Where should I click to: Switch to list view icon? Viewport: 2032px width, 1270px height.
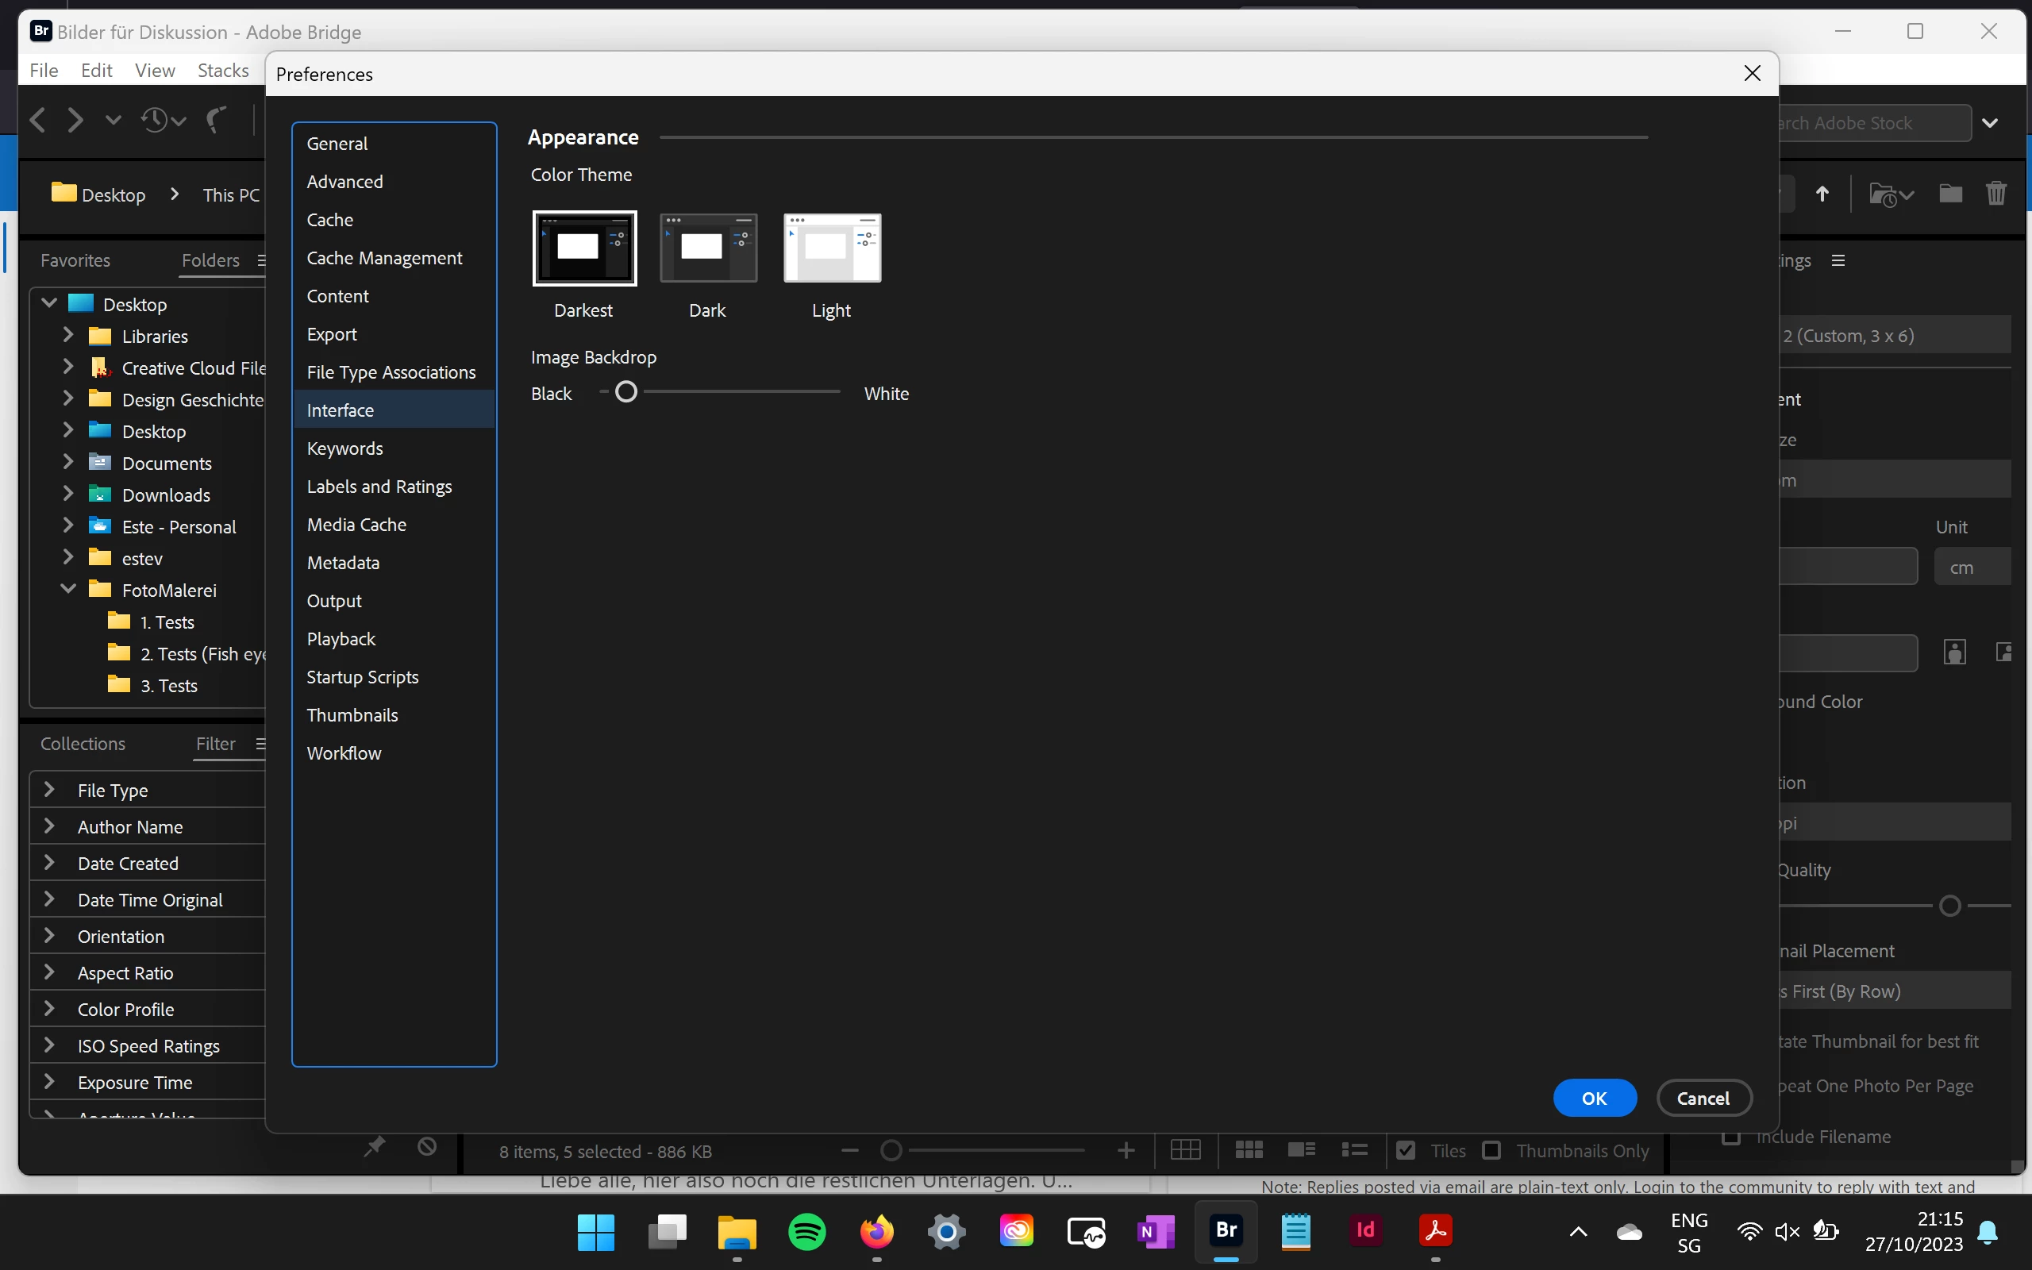tap(1353, 1150)
